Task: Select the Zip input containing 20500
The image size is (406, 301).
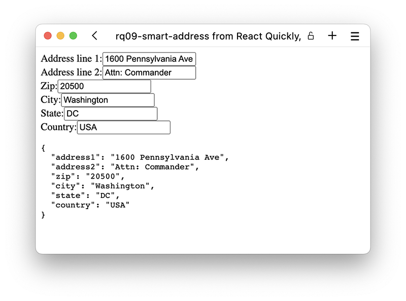Action: 104,86
